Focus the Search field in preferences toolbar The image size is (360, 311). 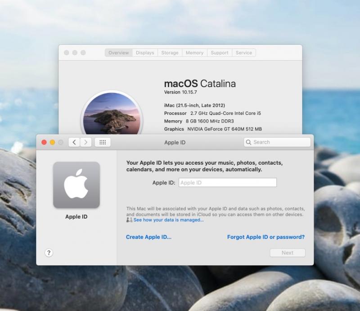[x=277, y=142]
